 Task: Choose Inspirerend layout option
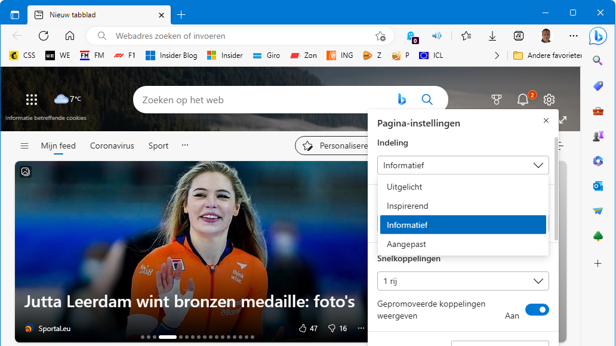[463, 206]
